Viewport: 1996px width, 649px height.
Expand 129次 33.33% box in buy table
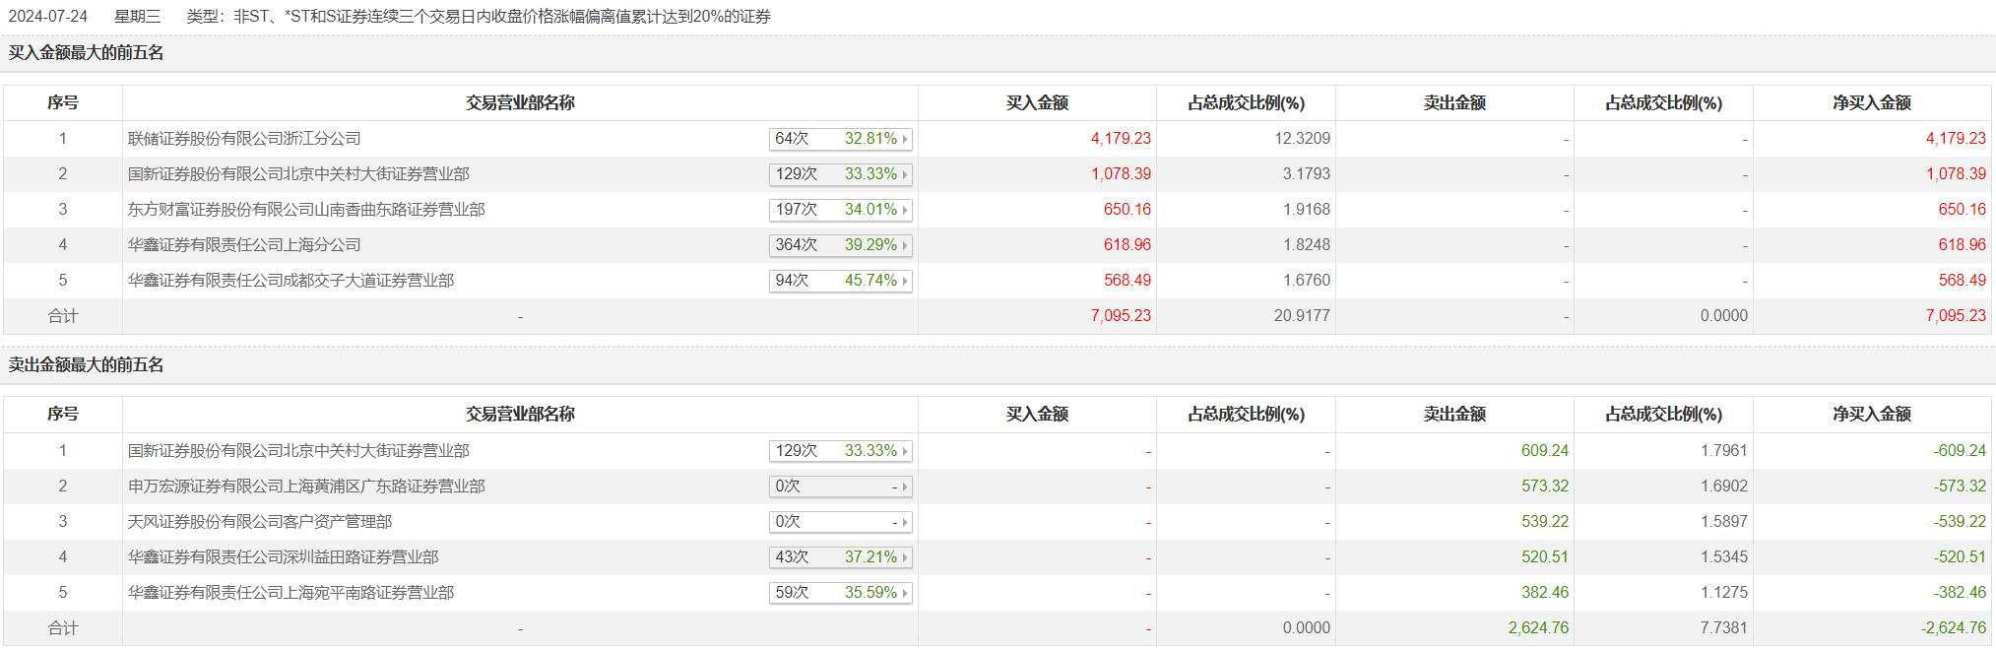coord(840,174)
